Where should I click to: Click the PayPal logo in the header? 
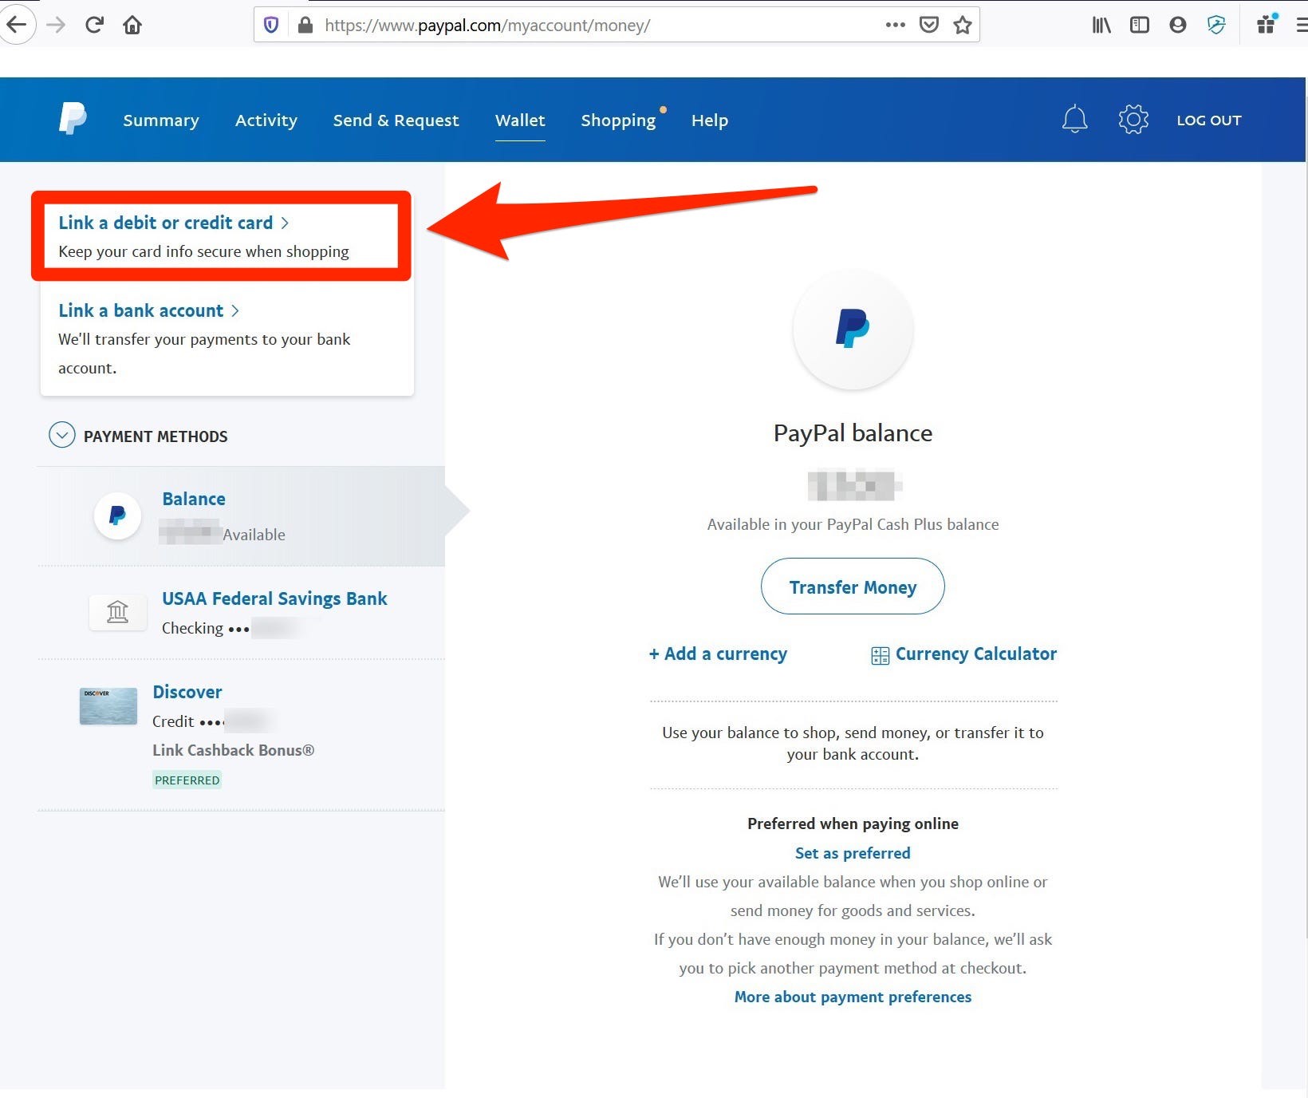click(x=73, y=119)
